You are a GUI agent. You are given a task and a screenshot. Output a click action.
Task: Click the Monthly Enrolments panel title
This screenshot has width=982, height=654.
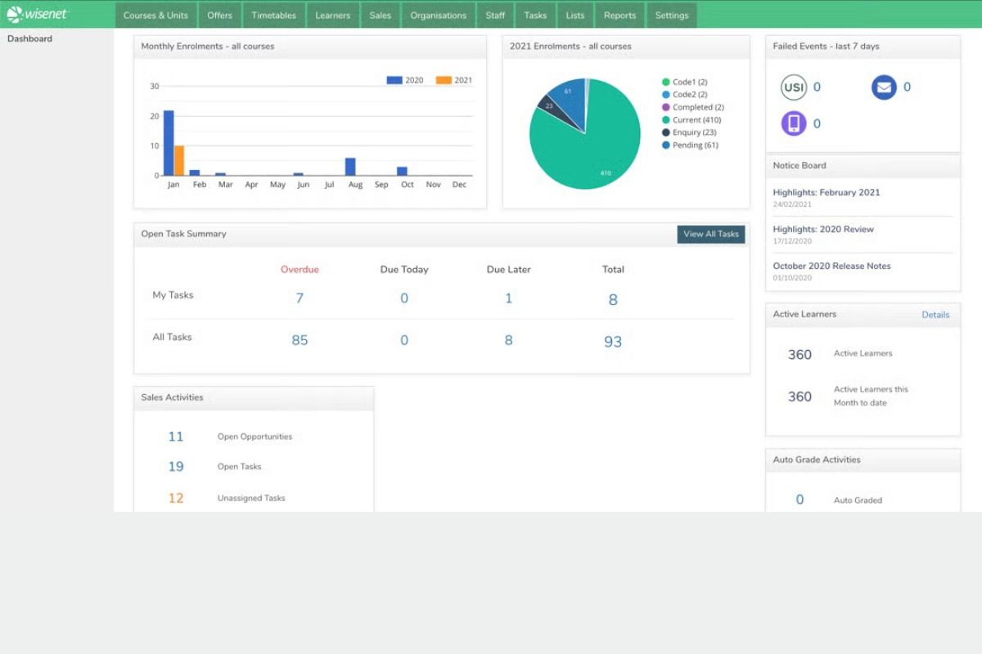tap(208, 47)
